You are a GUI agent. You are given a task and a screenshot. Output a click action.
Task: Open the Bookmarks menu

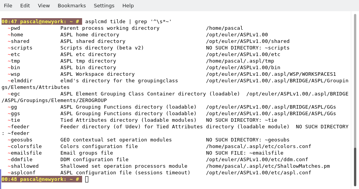(72, 5)
